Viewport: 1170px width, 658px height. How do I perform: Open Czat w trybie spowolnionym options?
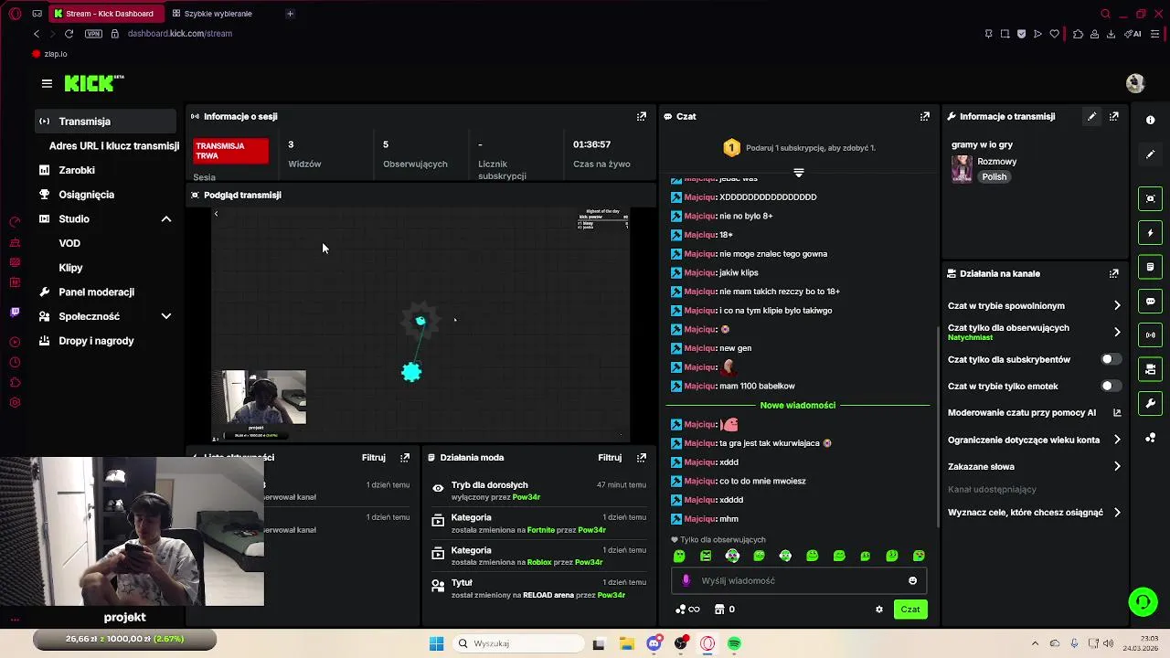1033,305
